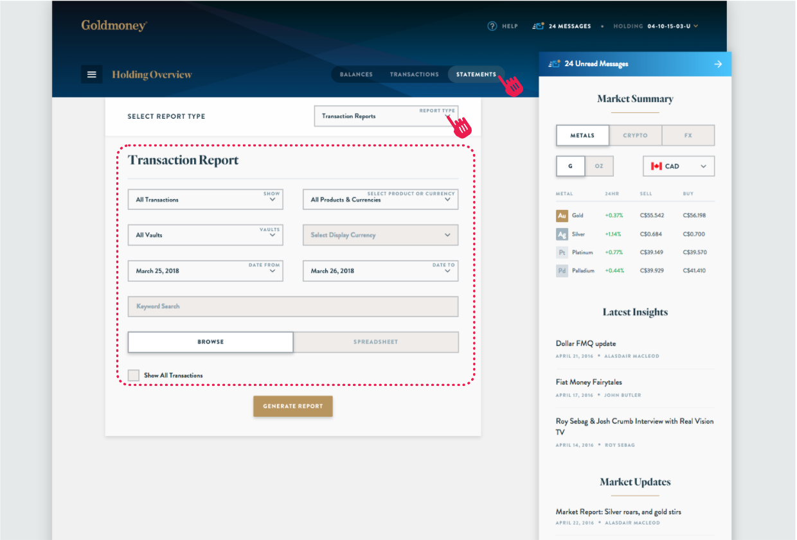The width and height of the screenshot is (797, 540).
Task: Check the Show All Transactions checkbox
Action: pos(134,375)
